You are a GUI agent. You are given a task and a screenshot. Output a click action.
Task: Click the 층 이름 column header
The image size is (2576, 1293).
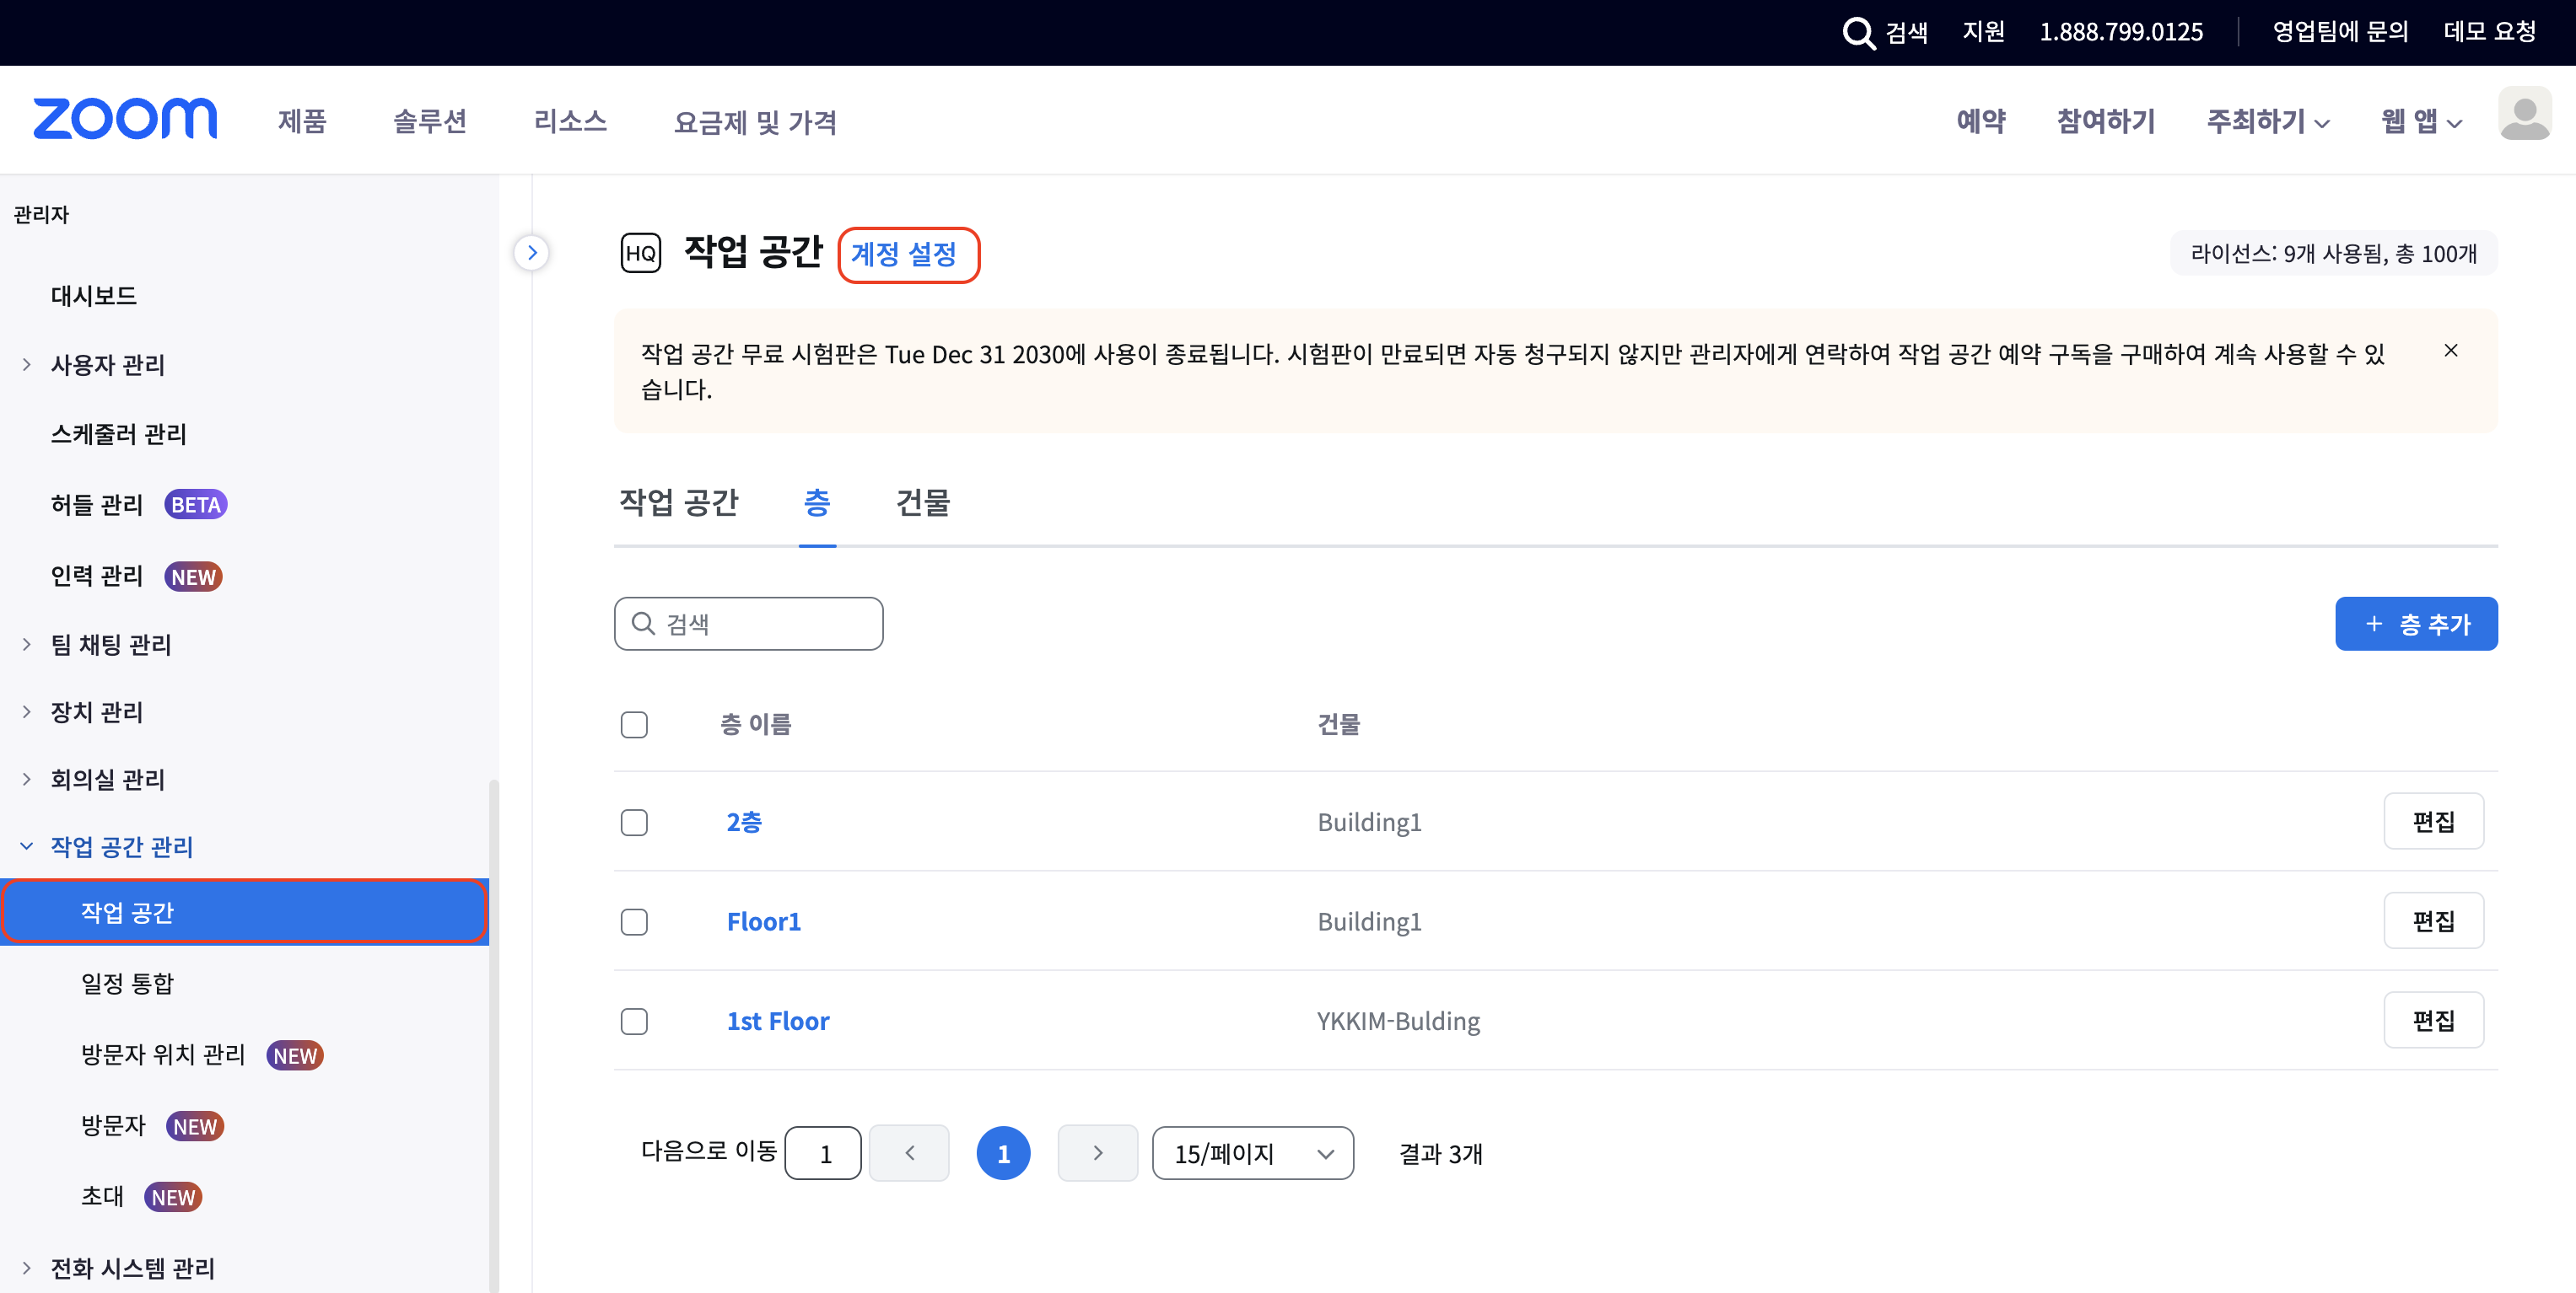pyautogui.click(x=755, y=724)
